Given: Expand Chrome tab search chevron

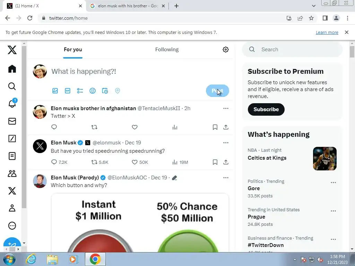Looking at the screenshot, I should pos(313,6).
